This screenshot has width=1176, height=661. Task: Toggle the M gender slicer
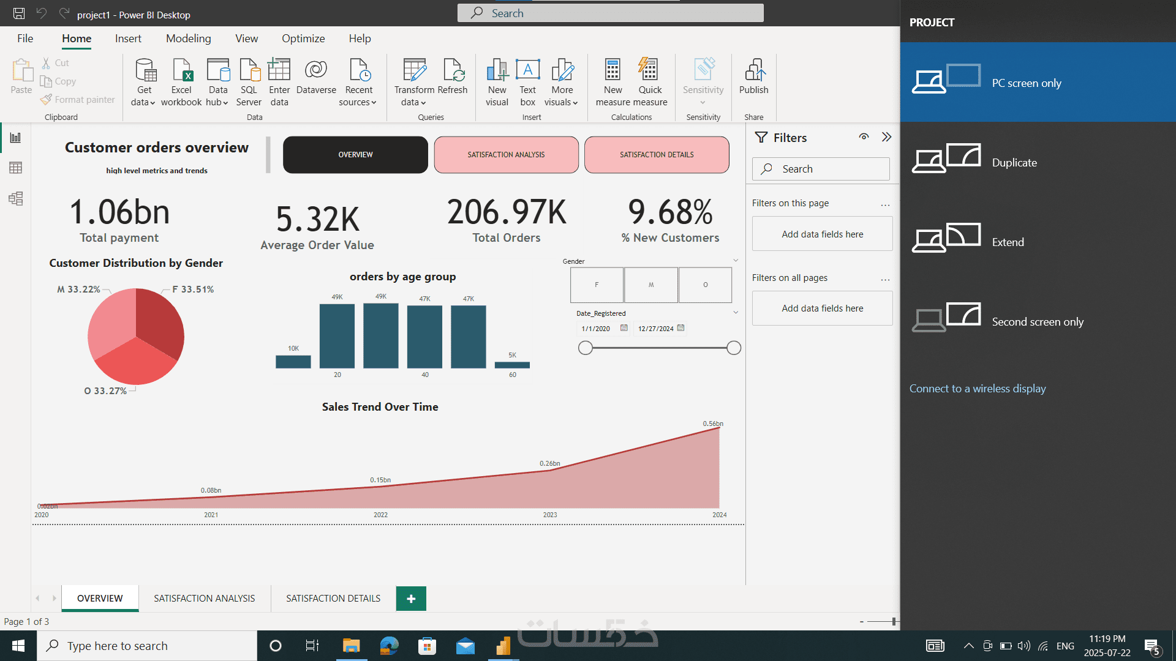(x=650, y=285)
